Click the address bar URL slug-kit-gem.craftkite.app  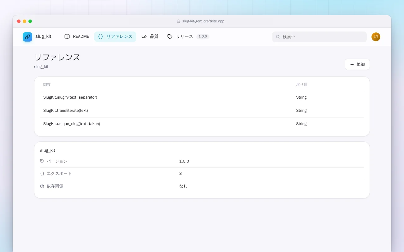[x=203, y=21]
